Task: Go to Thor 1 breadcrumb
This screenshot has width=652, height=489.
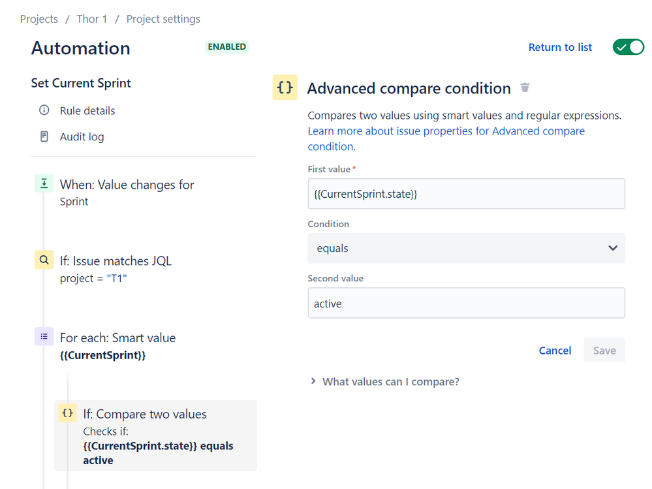Action: tap(92, 19)
